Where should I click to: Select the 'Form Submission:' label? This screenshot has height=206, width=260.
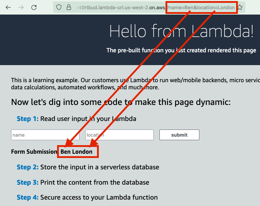34,152
